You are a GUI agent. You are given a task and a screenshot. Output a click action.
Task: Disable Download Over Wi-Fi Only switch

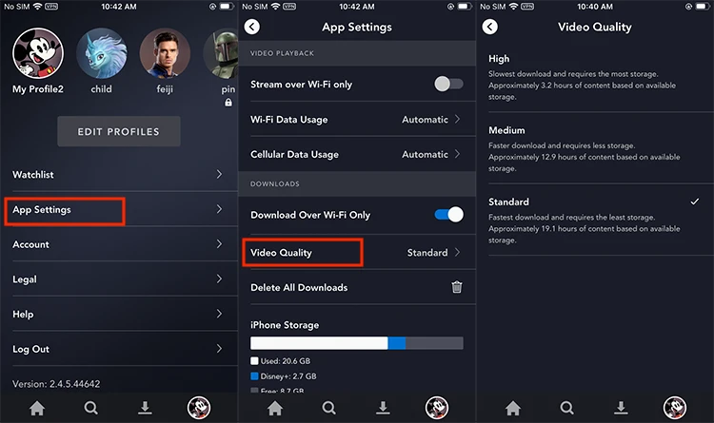pyautogui.click(x=448, y=214)
